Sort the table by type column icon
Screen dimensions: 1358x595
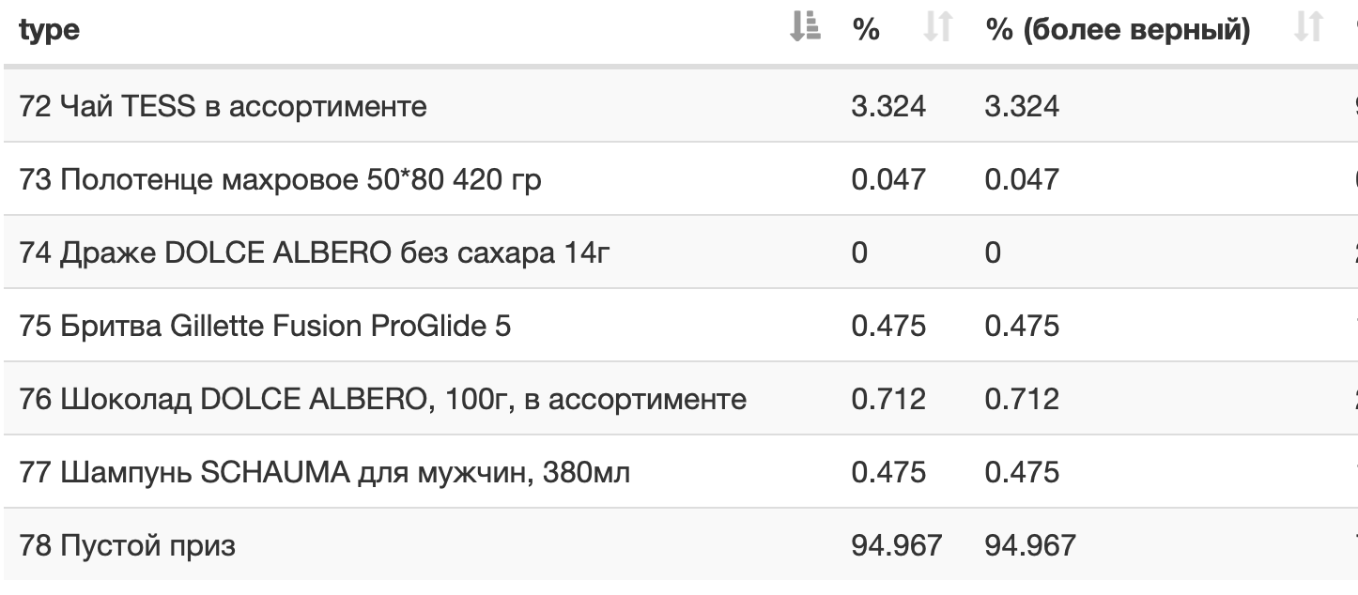pos(805,29)
